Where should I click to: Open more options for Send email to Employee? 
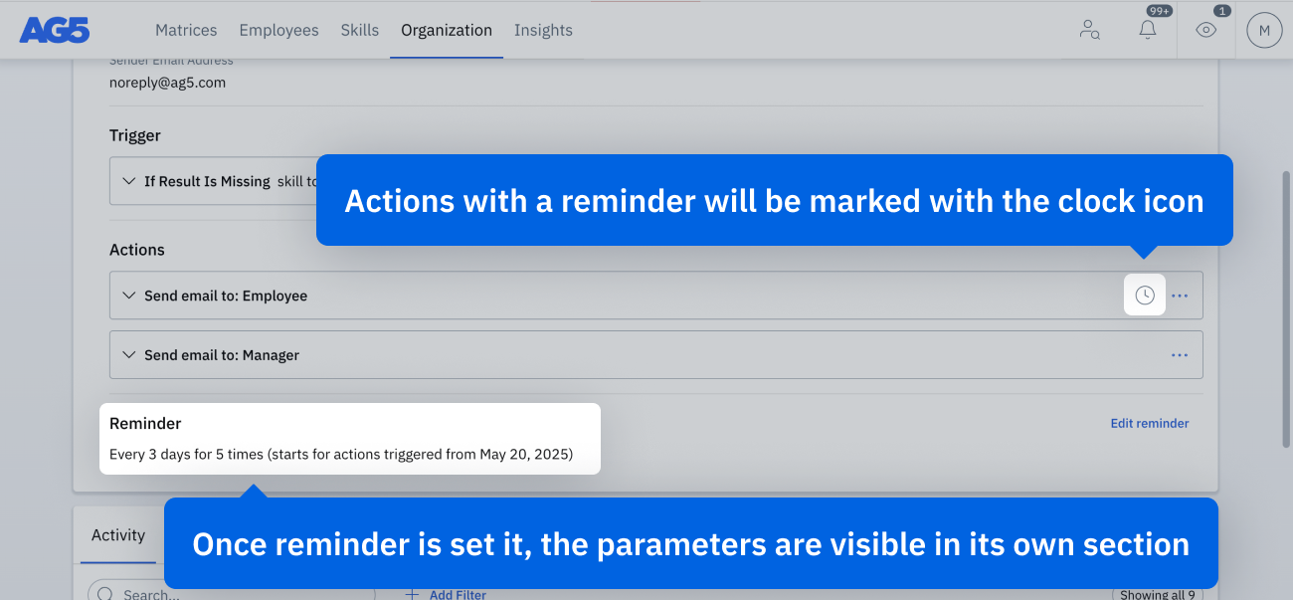point(1180,296)
